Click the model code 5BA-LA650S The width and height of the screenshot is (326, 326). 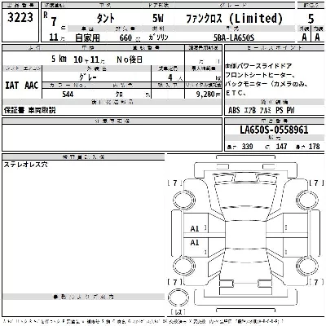234,37
